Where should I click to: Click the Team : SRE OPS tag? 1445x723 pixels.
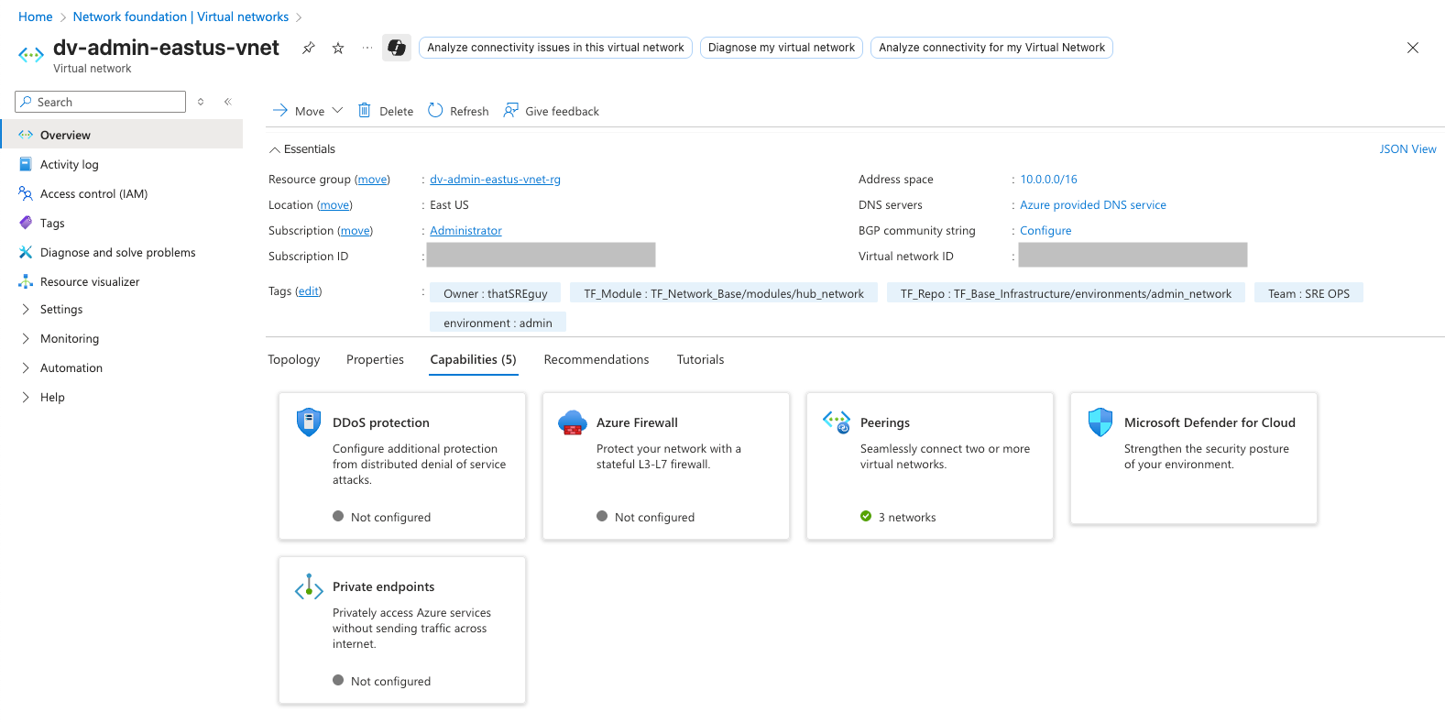[x=1308, y=293]
